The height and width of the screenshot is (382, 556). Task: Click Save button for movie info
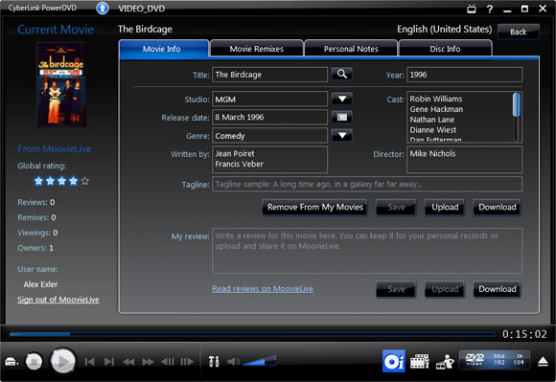click(396, 207)
